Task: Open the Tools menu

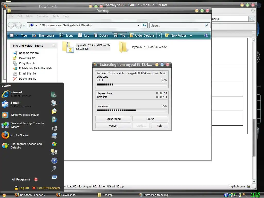Action: [56, 16]
